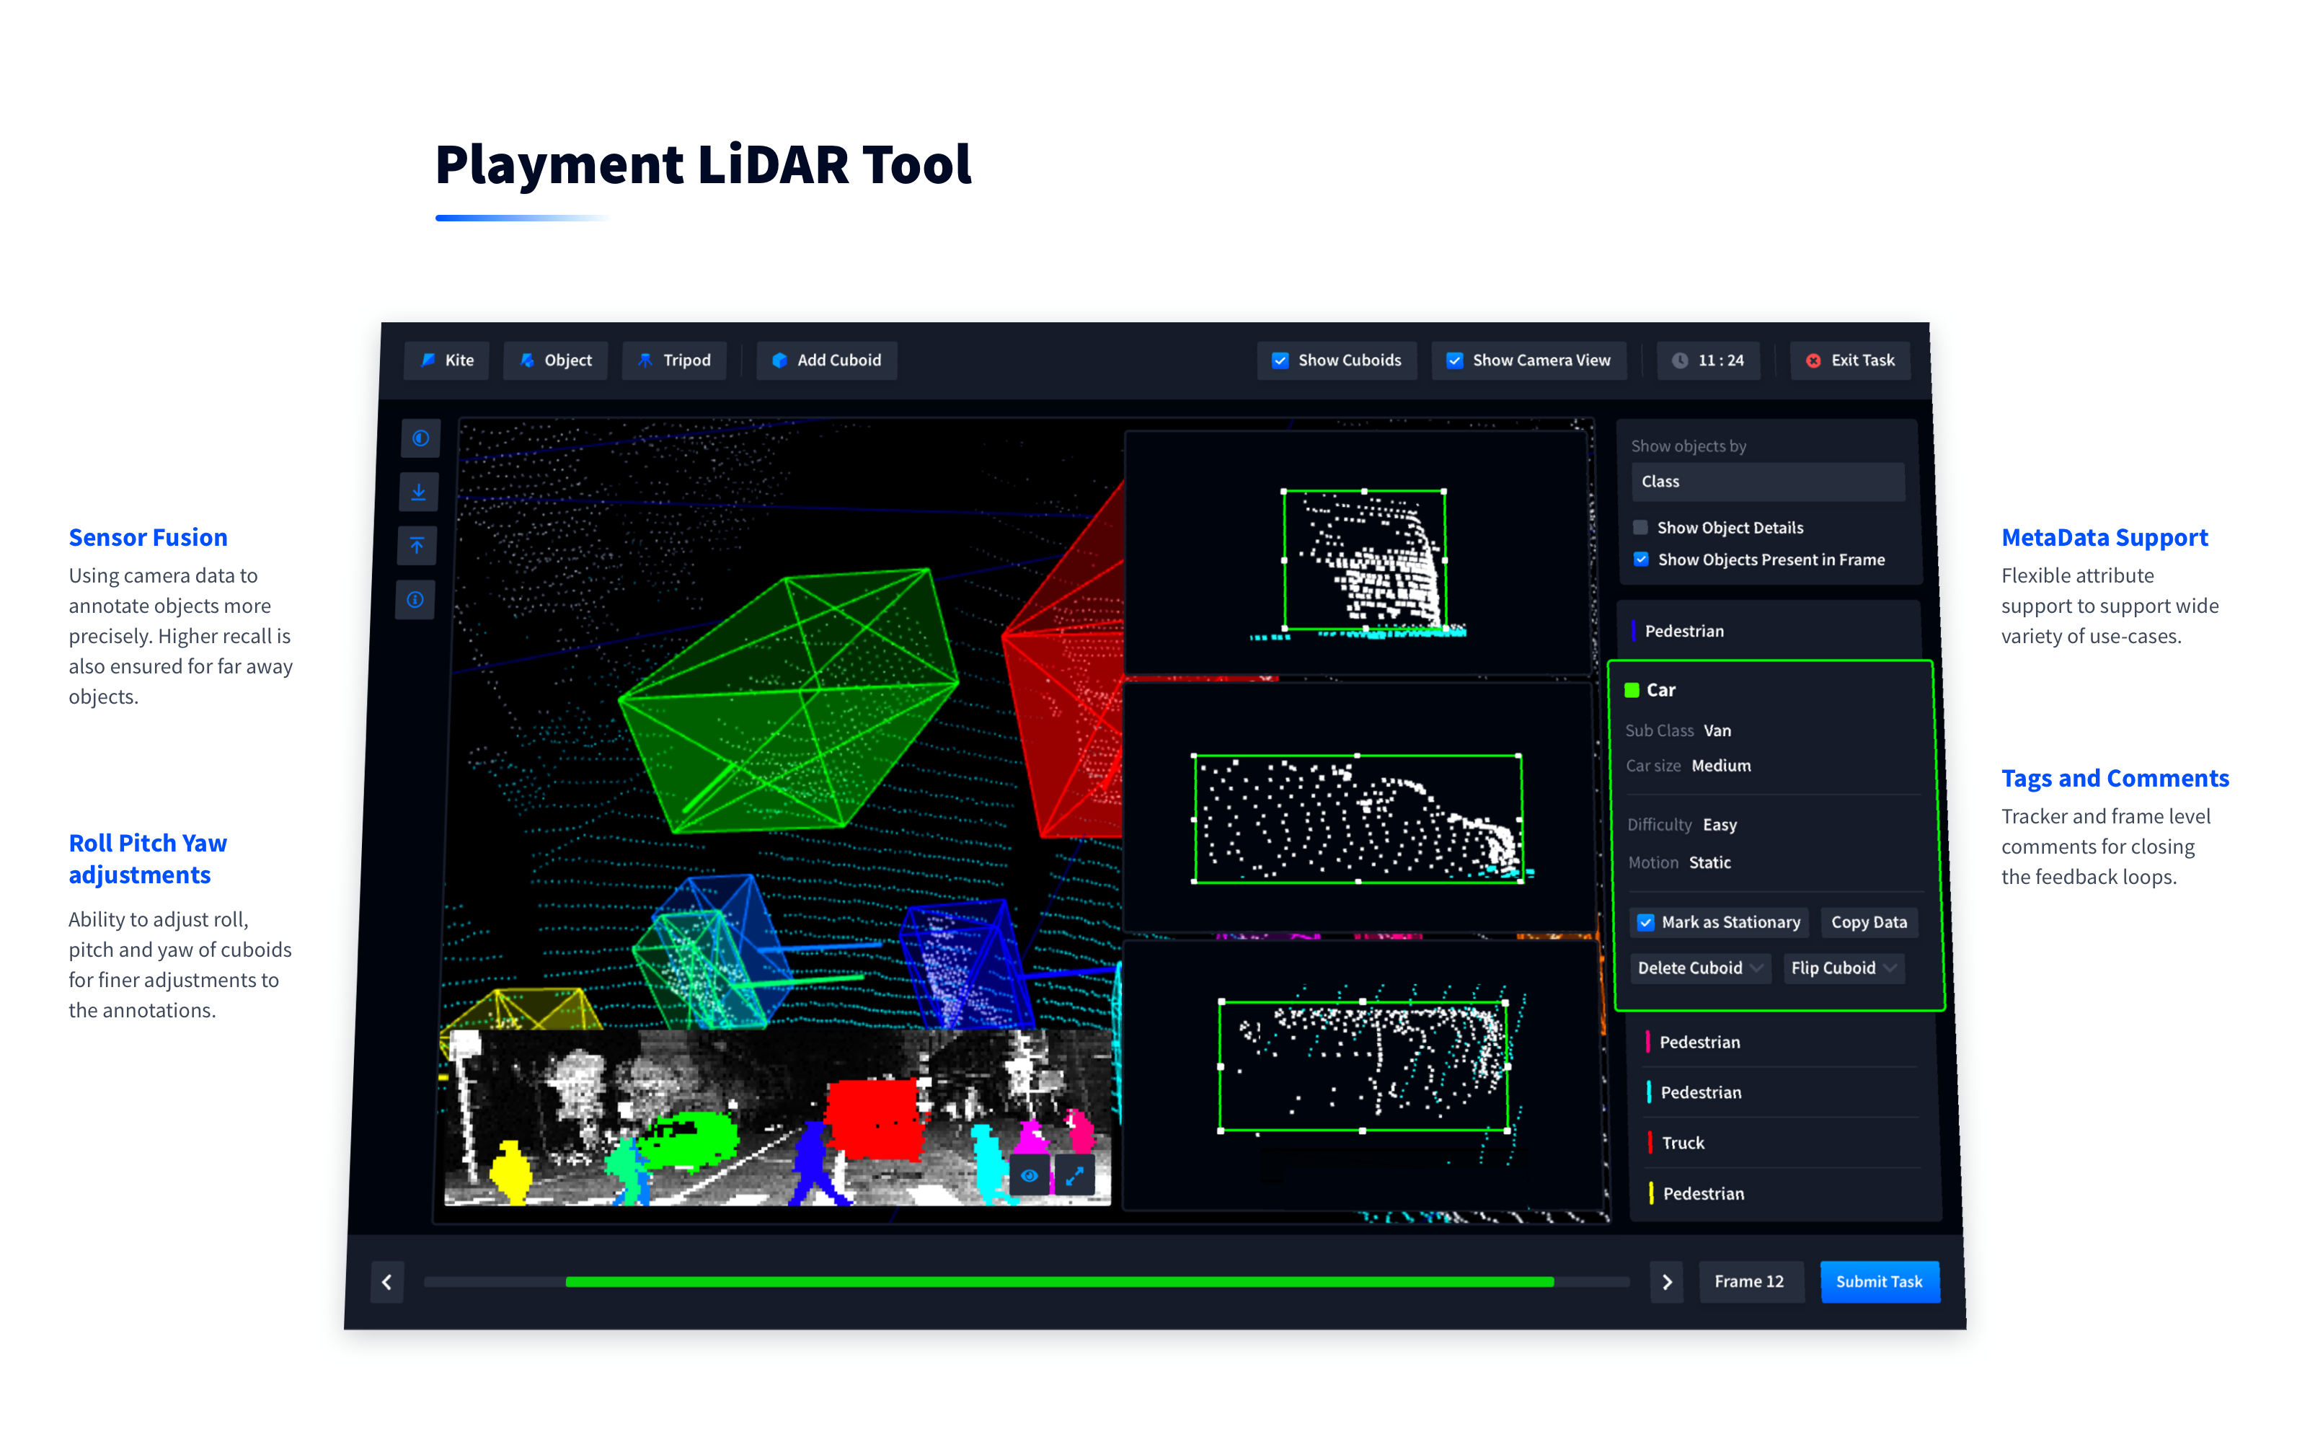Click the download arrow icon in sidebar
Viewport: 2310px width, 1455px height.
[418, 492]
